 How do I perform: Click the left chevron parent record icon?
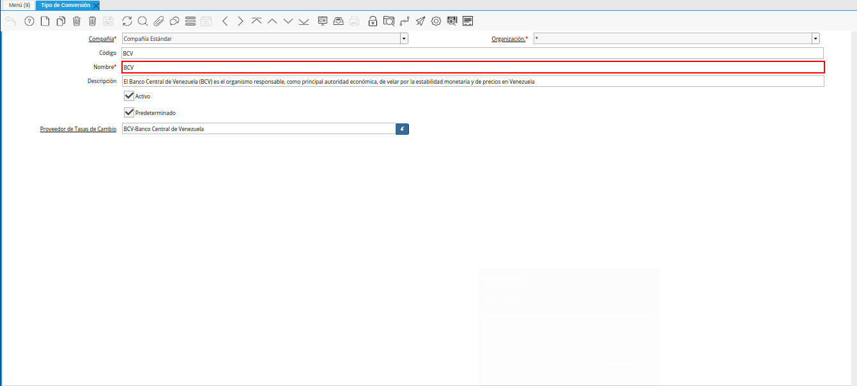[225, 21]
